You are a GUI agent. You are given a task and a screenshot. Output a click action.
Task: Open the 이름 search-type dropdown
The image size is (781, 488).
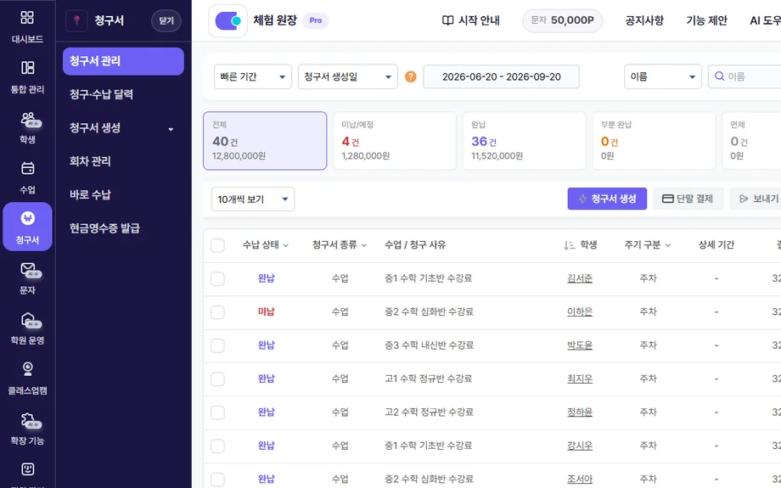click(662, 76)
